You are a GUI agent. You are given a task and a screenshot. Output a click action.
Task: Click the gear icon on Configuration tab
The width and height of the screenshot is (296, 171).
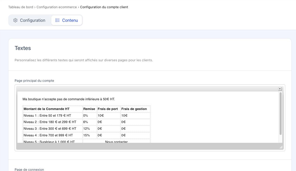click(x=15, y=20)
